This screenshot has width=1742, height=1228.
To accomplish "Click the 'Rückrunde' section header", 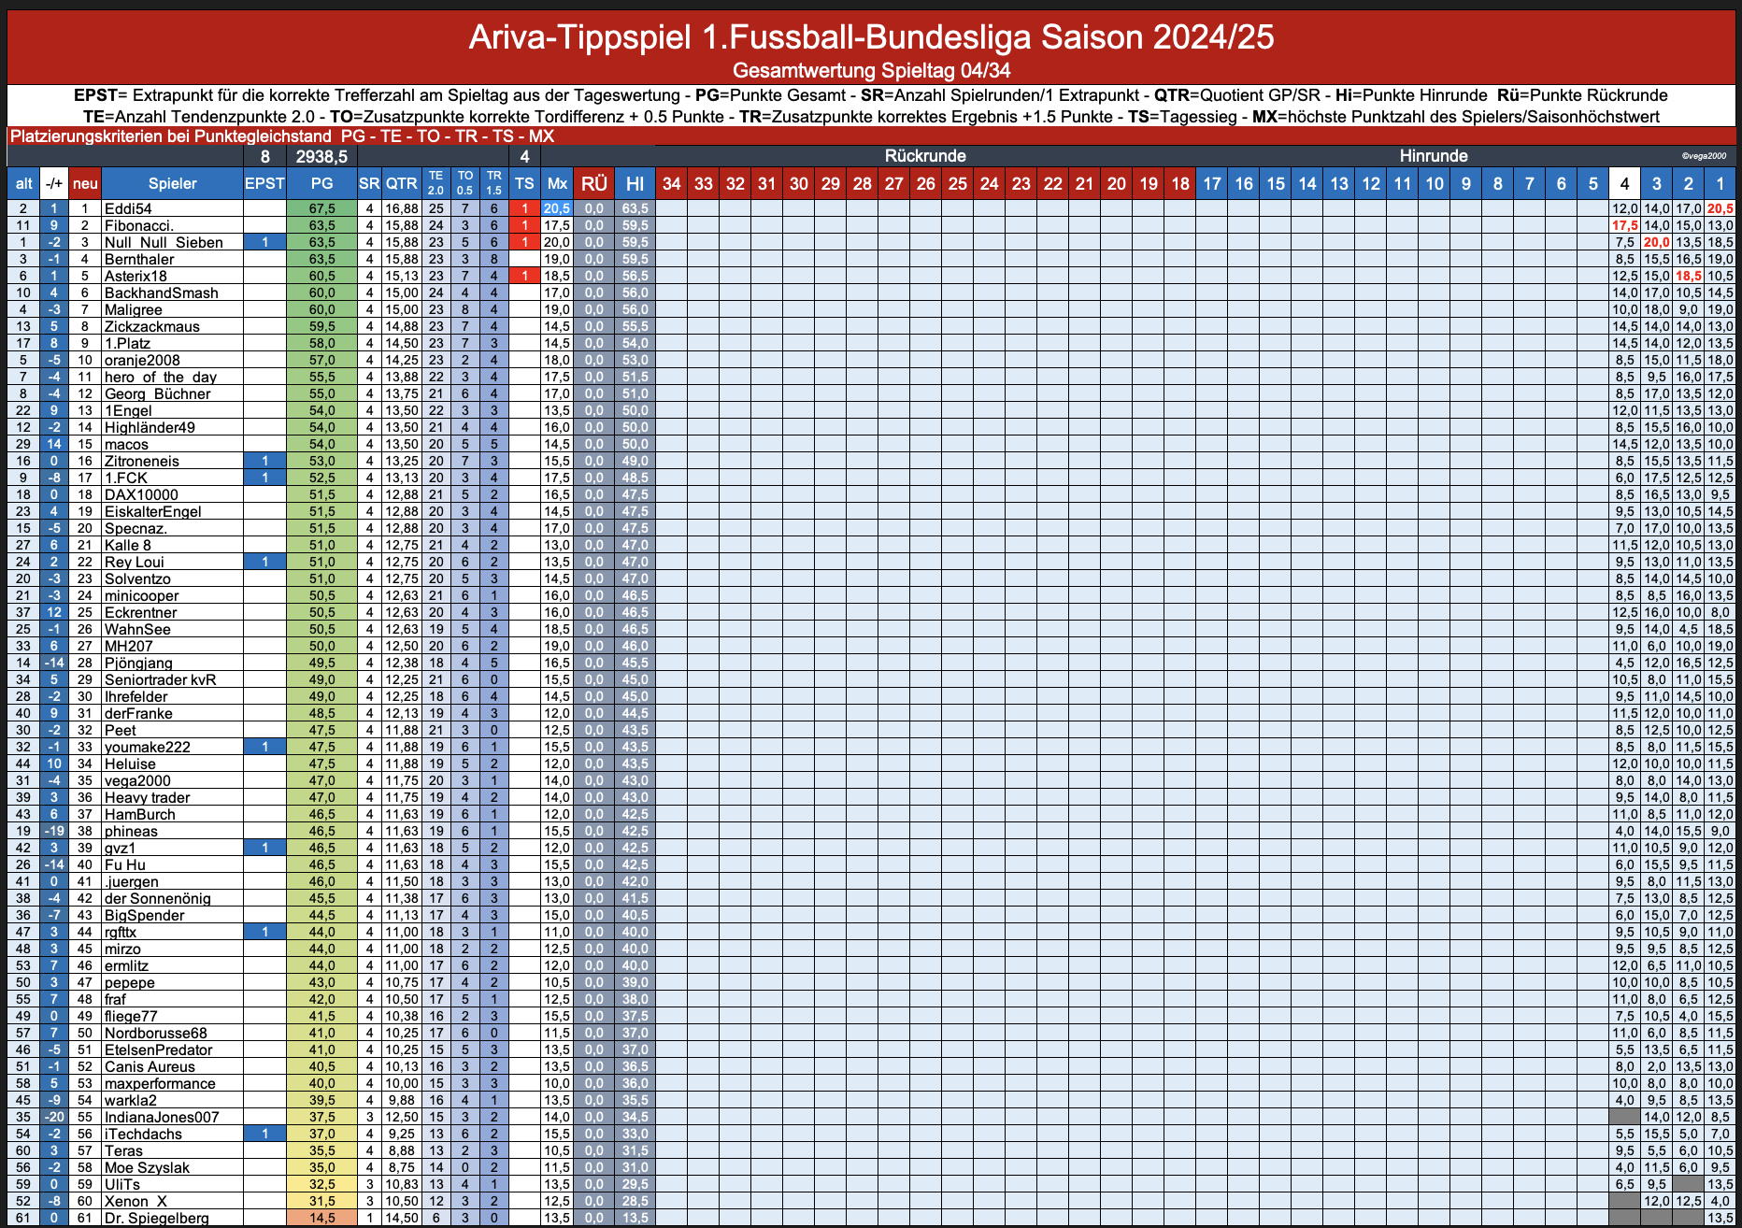I will (925, 156).
